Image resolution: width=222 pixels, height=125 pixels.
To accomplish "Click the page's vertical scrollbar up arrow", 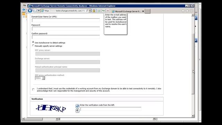I will coord(193,15).
